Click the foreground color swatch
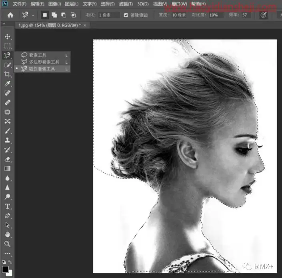The image size is (282, 278). pos(5,269)
